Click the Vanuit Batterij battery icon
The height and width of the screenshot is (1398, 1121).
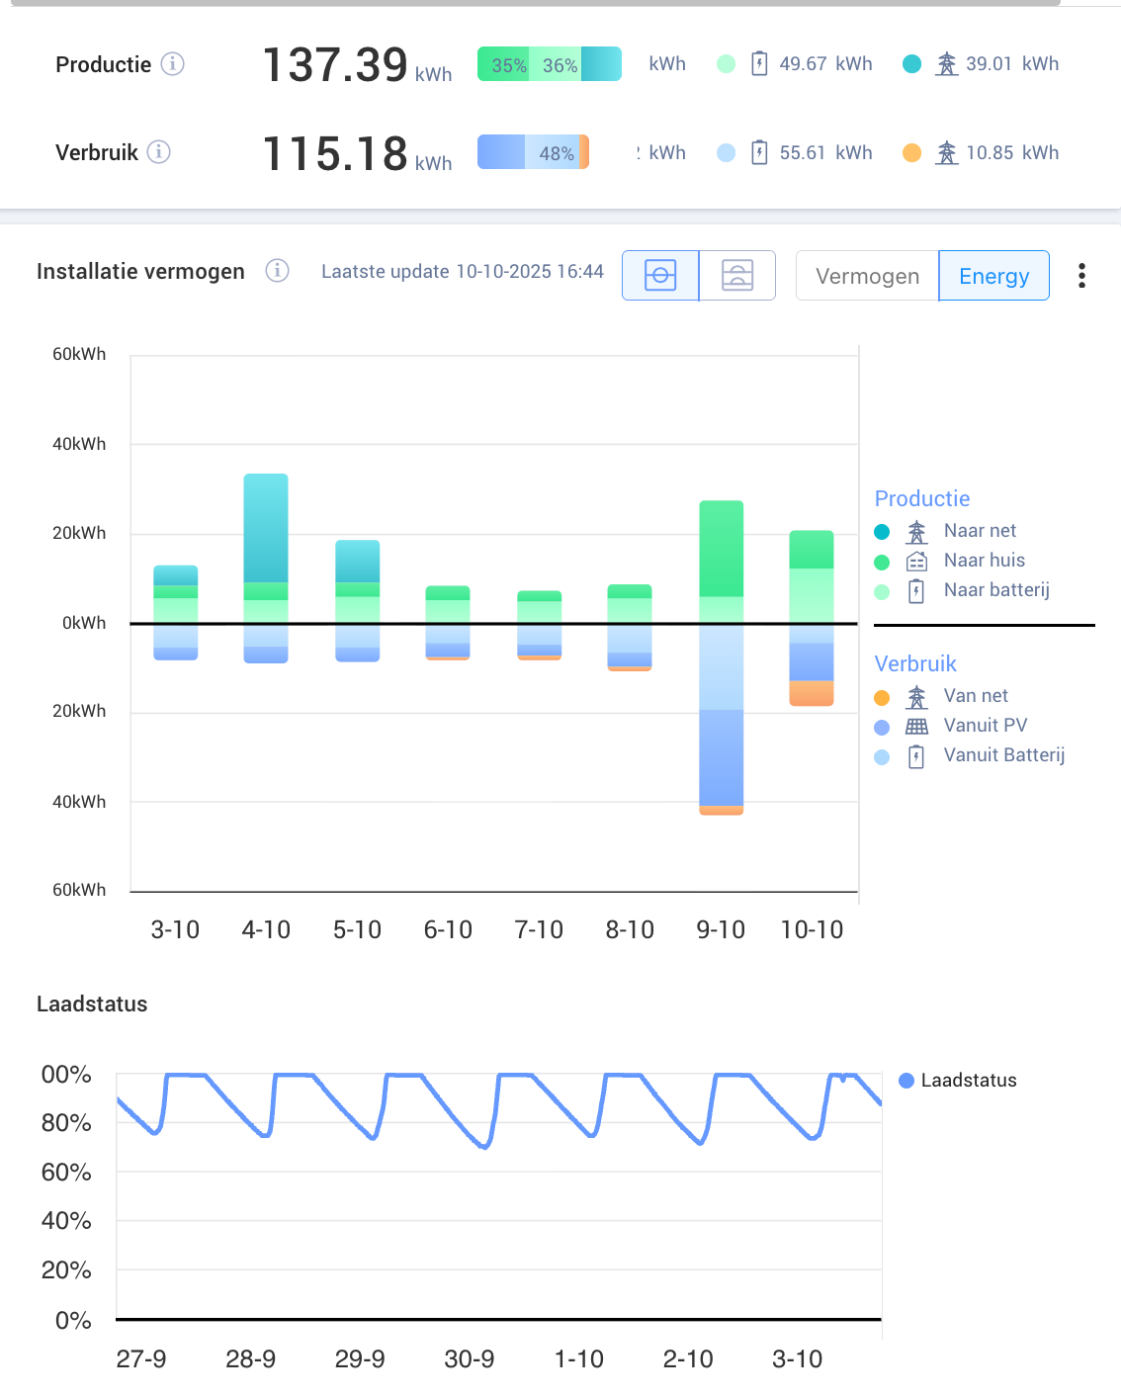tap(917, 756)
